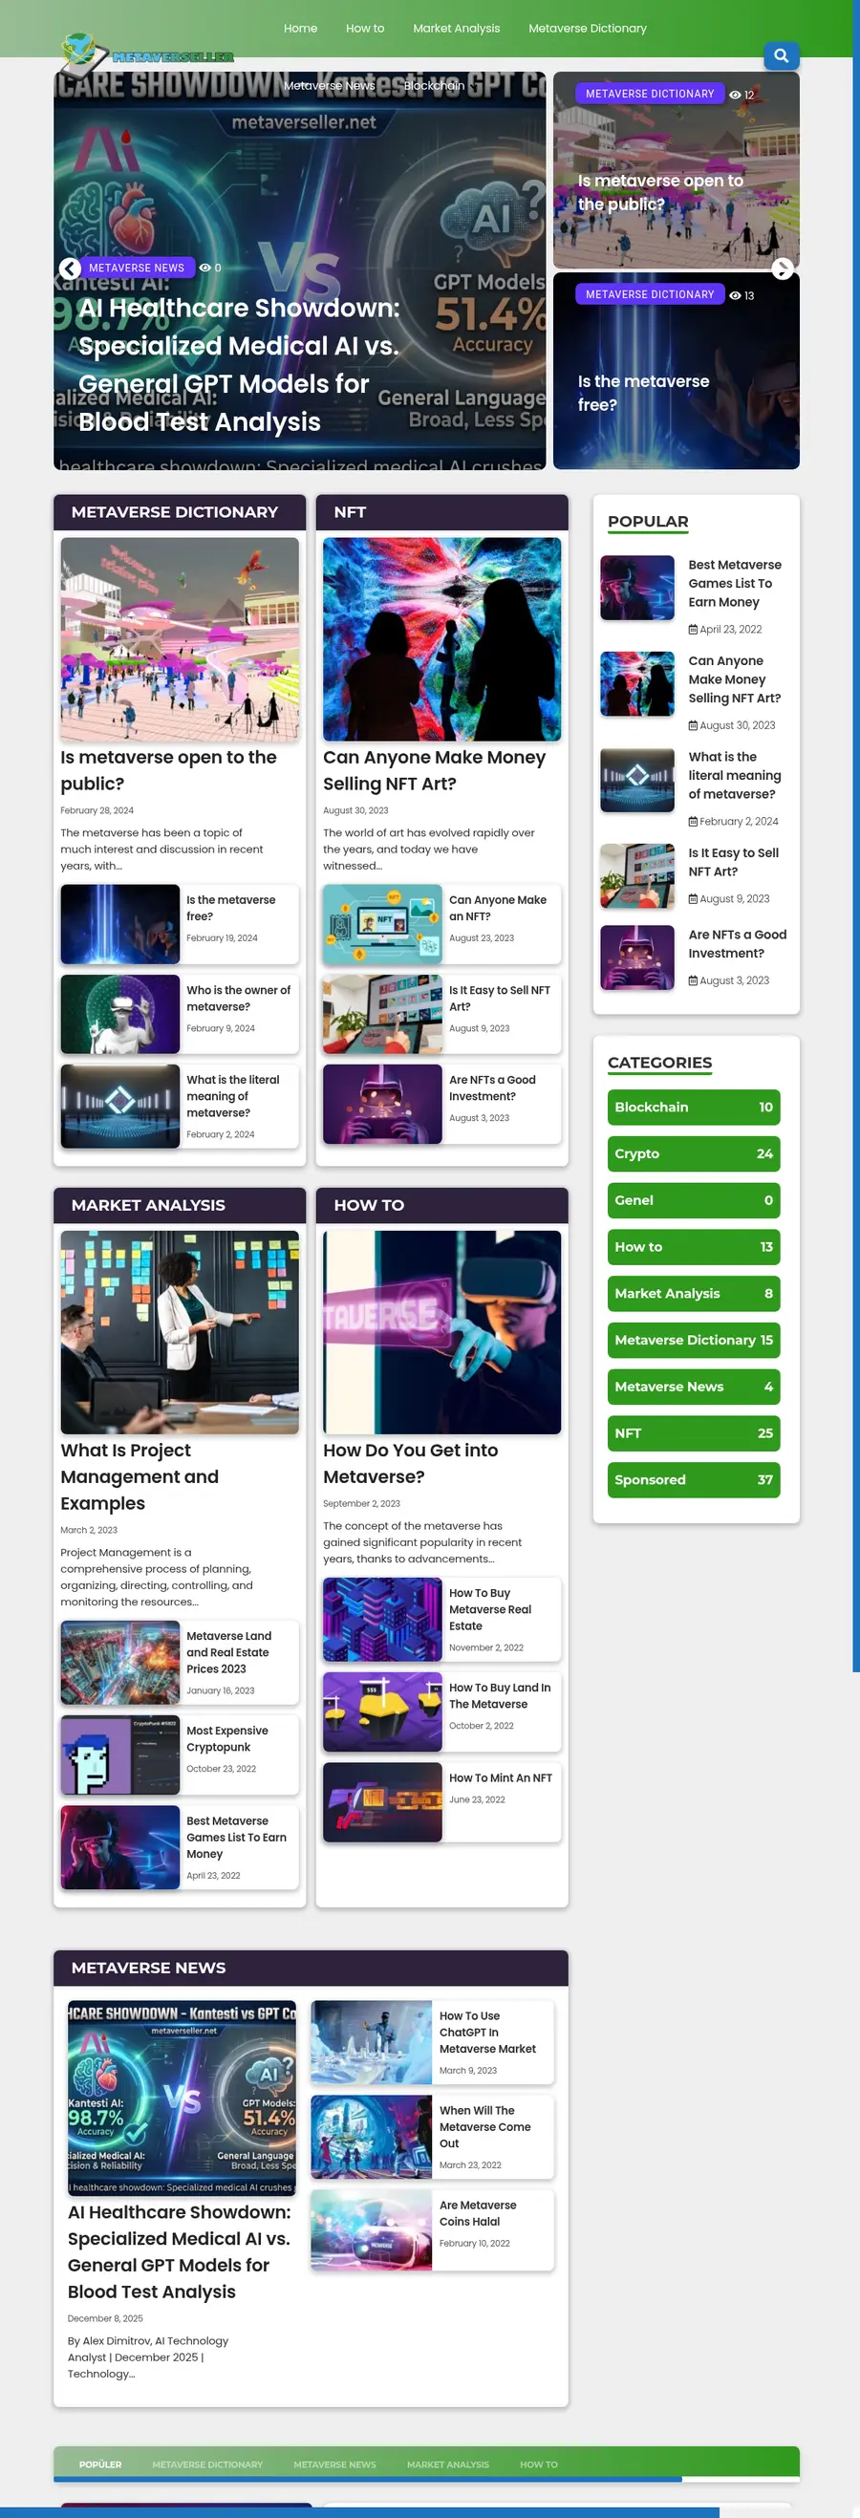The width and height of the screenshot is (860, 2518).
Task: Open Home menu item
Action: (300, 29)
